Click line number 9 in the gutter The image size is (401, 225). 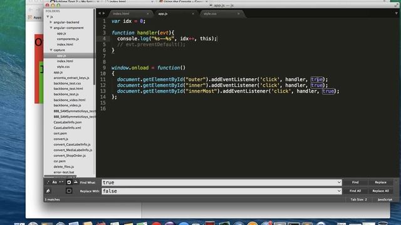[x=104, y=68]
